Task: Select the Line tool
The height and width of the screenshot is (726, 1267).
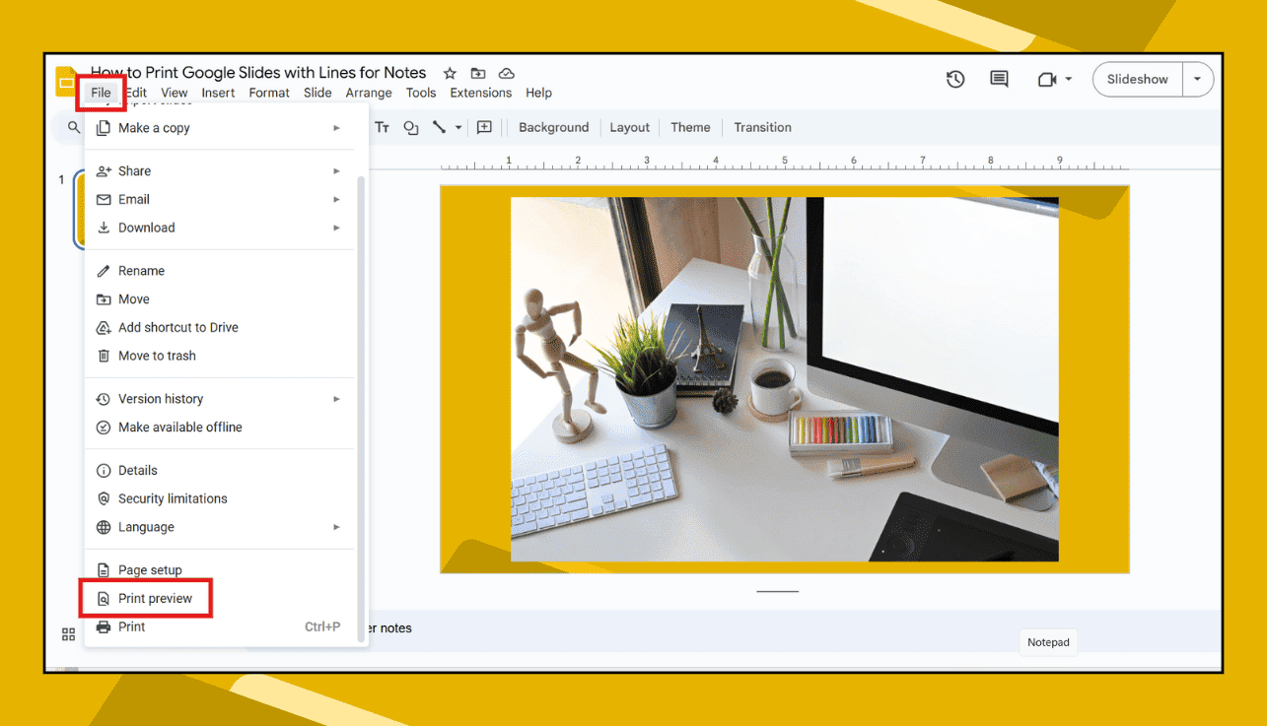Action: pyautogui.click(x=440, y=127)
